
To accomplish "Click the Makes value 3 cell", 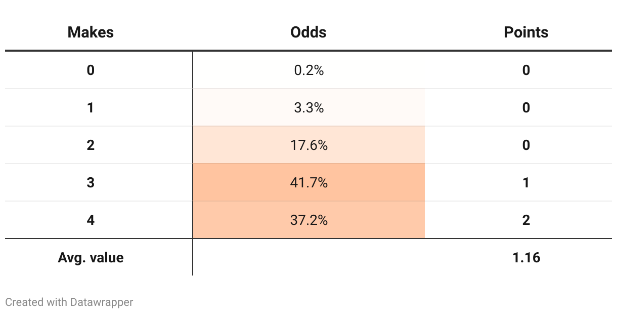I will click(x=91, y=182).
